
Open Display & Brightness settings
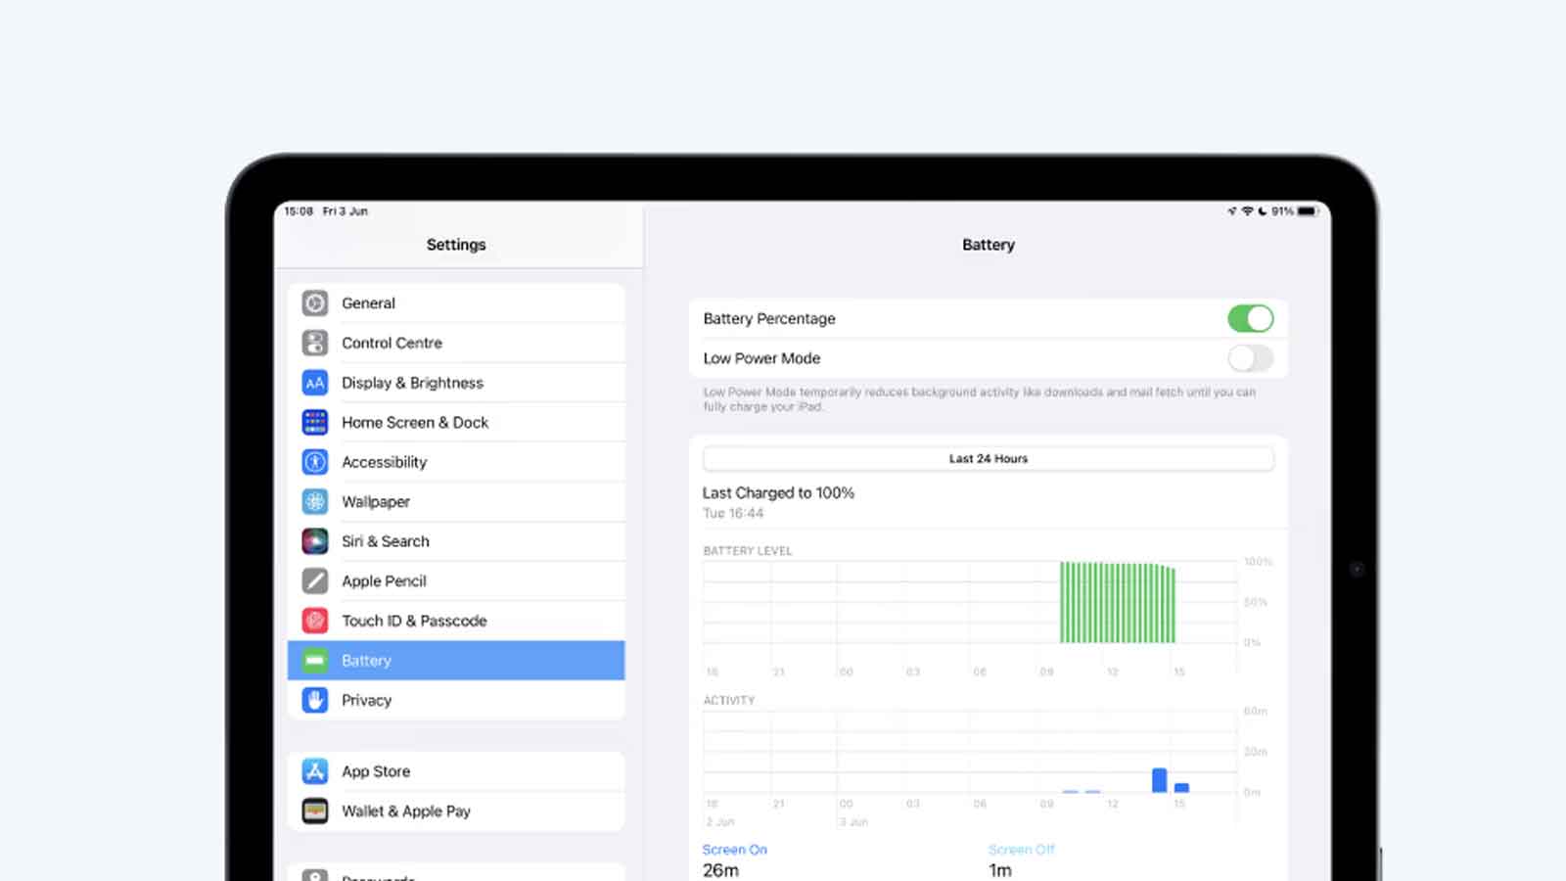coord(456,383)
